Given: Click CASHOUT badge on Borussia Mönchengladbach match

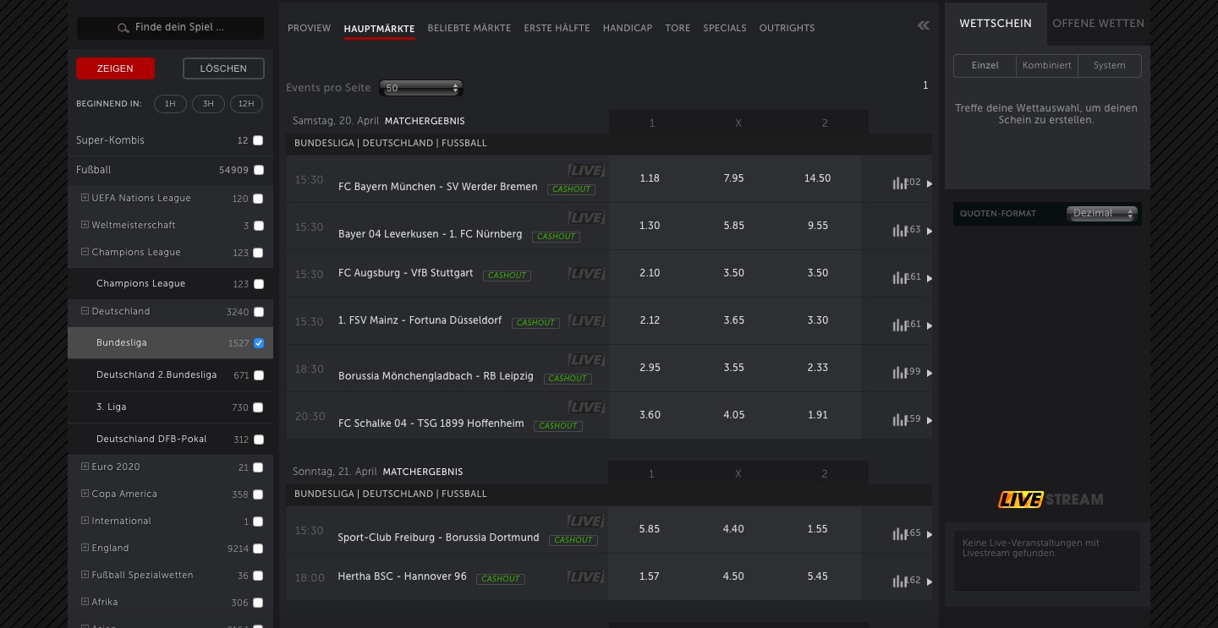Looking at the screenshot, I should tap(568, 379).
